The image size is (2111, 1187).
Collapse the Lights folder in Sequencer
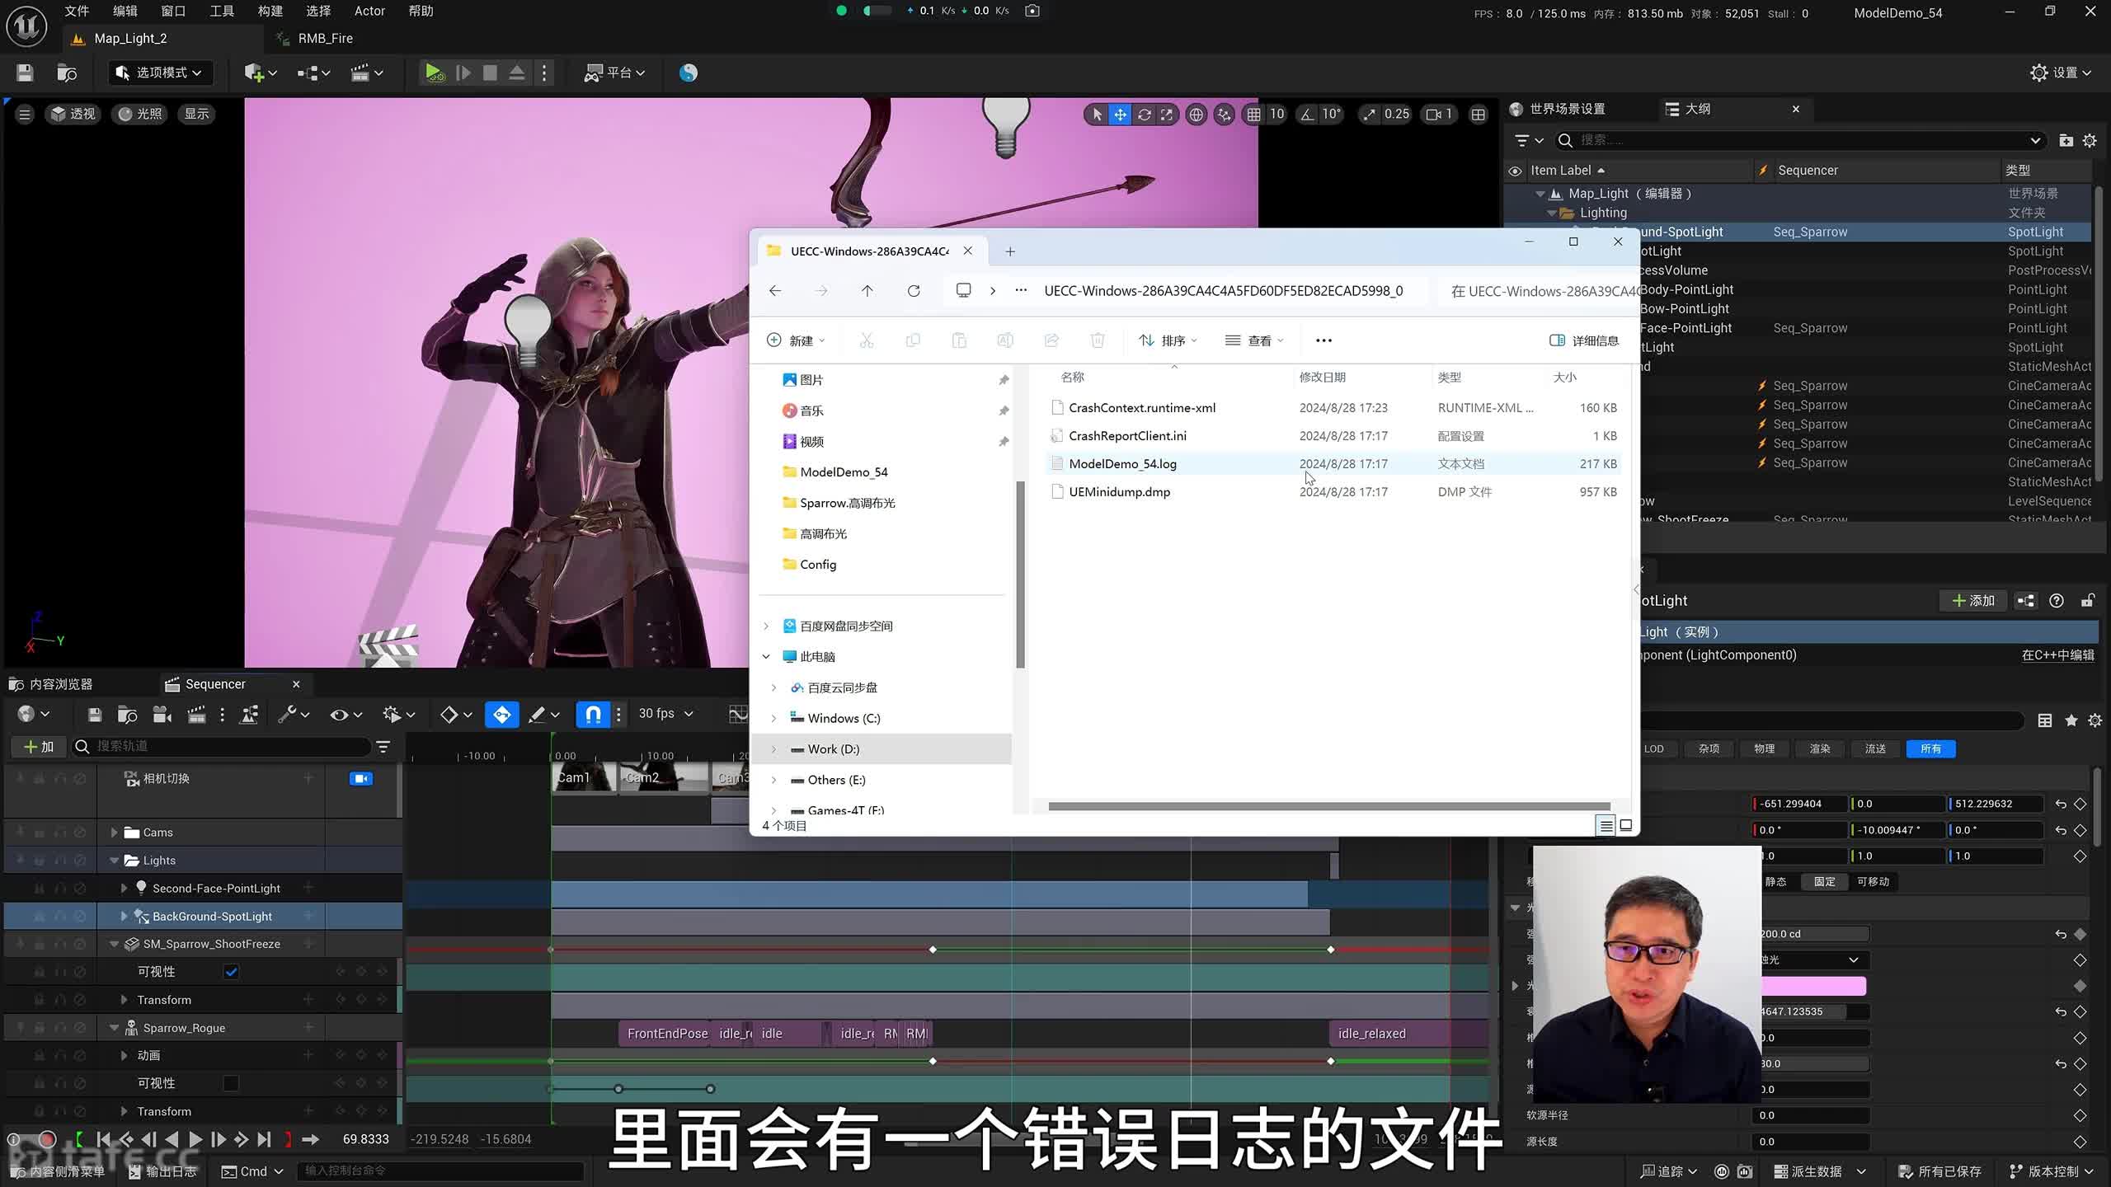pos(115,861)
